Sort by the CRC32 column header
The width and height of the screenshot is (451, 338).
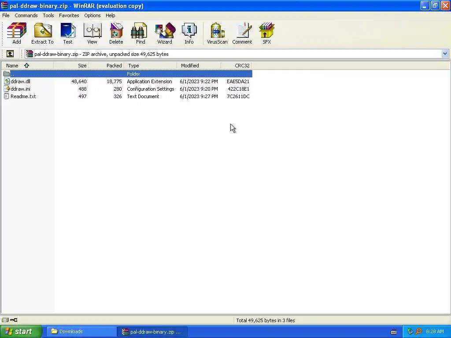point(237,66)
